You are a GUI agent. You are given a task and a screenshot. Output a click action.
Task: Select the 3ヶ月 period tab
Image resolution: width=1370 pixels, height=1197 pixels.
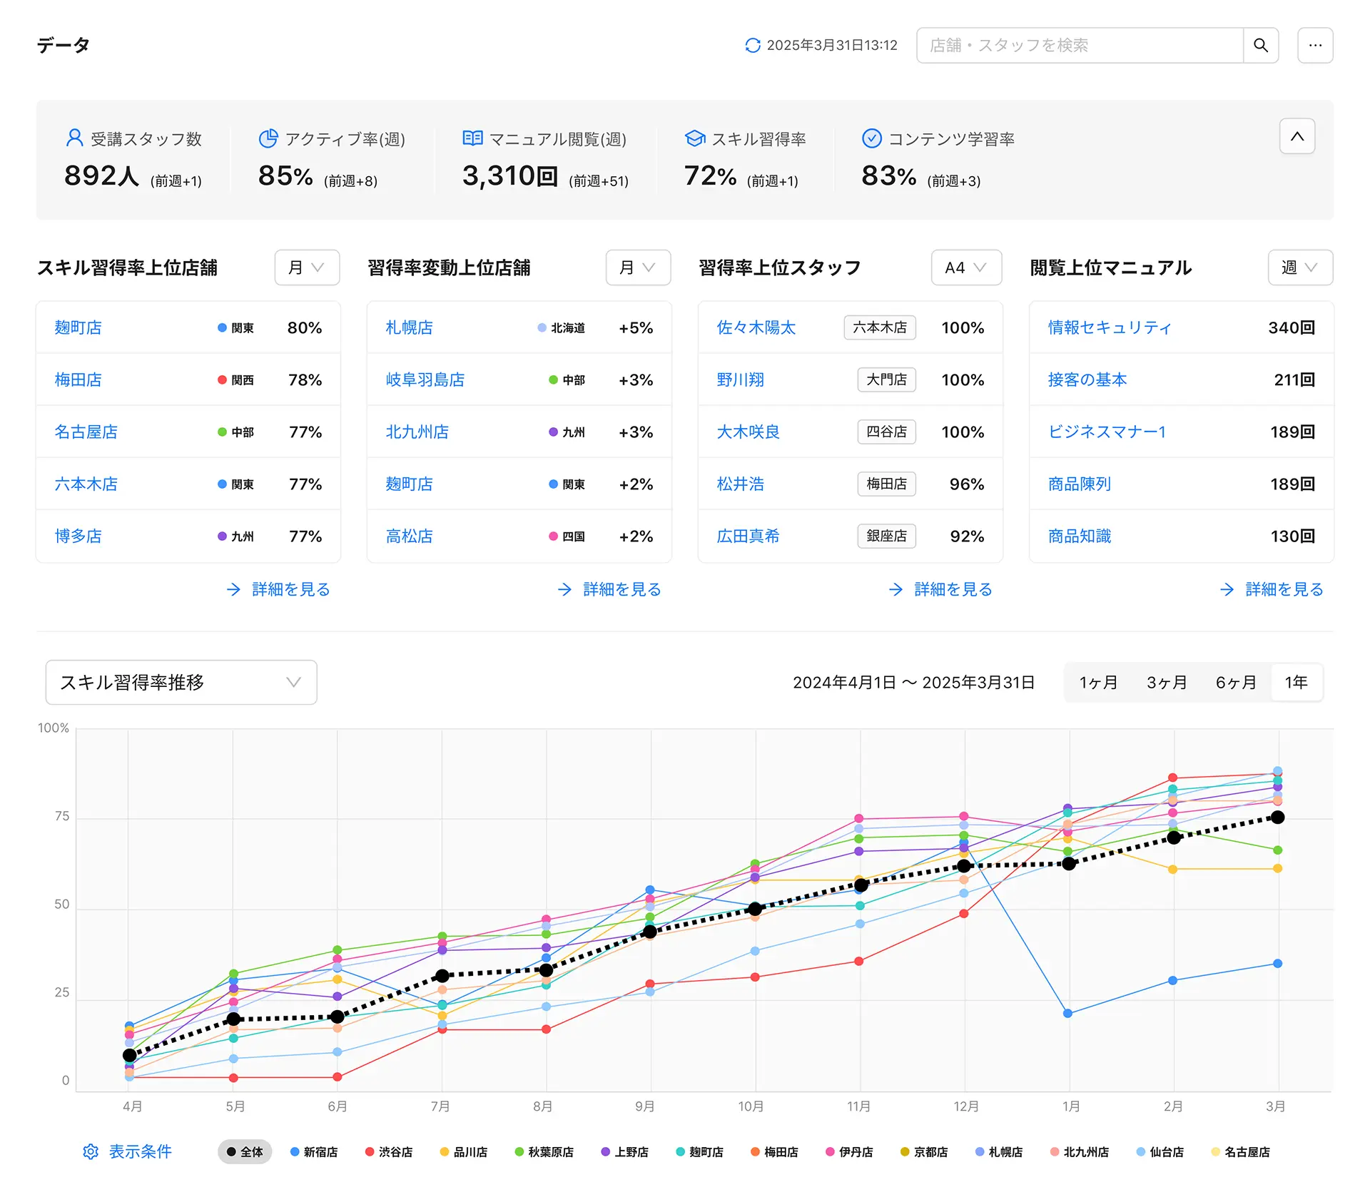(x=1167, y=683)
